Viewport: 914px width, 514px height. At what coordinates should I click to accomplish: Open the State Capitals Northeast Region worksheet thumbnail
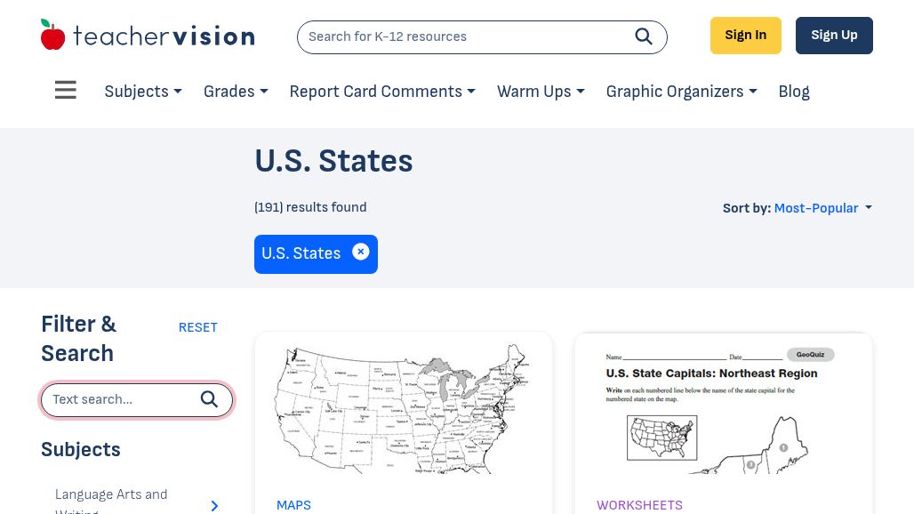pos(723,411)
